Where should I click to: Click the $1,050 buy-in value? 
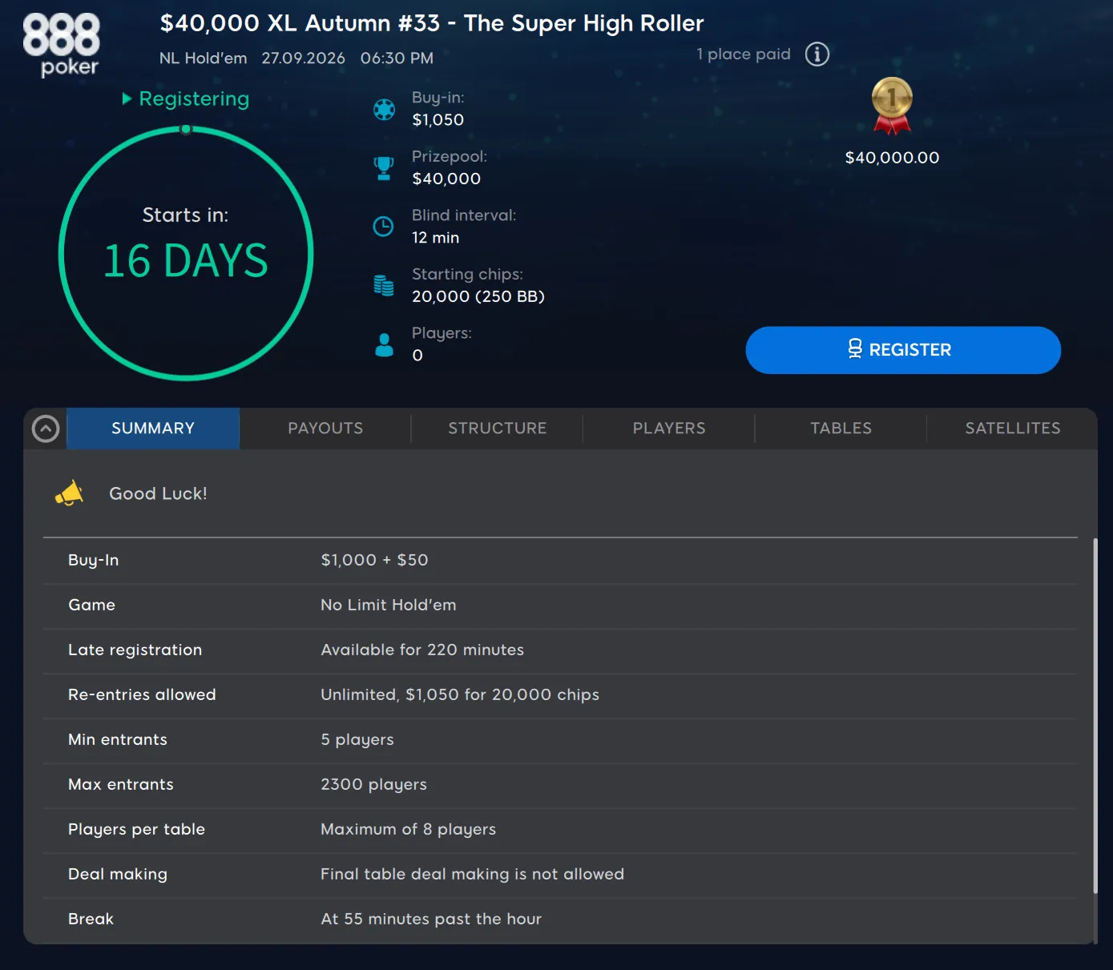(x=438, y=120)
